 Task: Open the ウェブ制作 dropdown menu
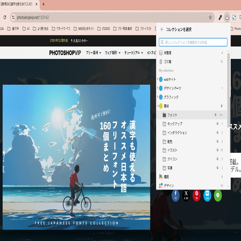click(113, 53)
